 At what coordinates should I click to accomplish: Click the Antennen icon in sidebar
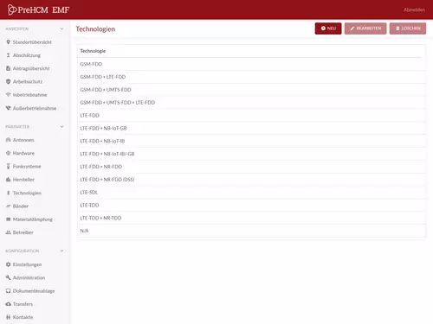point(8,140)
